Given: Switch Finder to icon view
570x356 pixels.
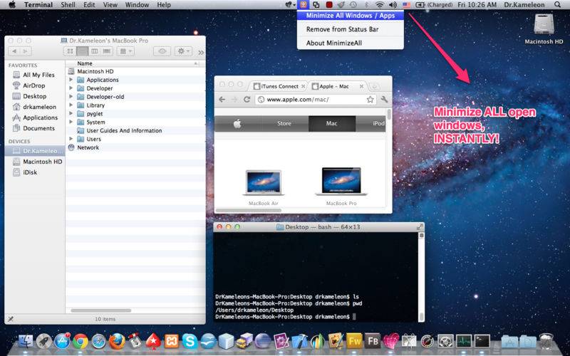Looking at the screenshot, I should (x=70, y=51).
